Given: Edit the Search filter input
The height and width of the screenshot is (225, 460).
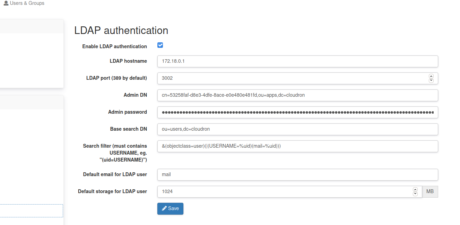Looking at the screenshot, I should click(x=297, y=146).
